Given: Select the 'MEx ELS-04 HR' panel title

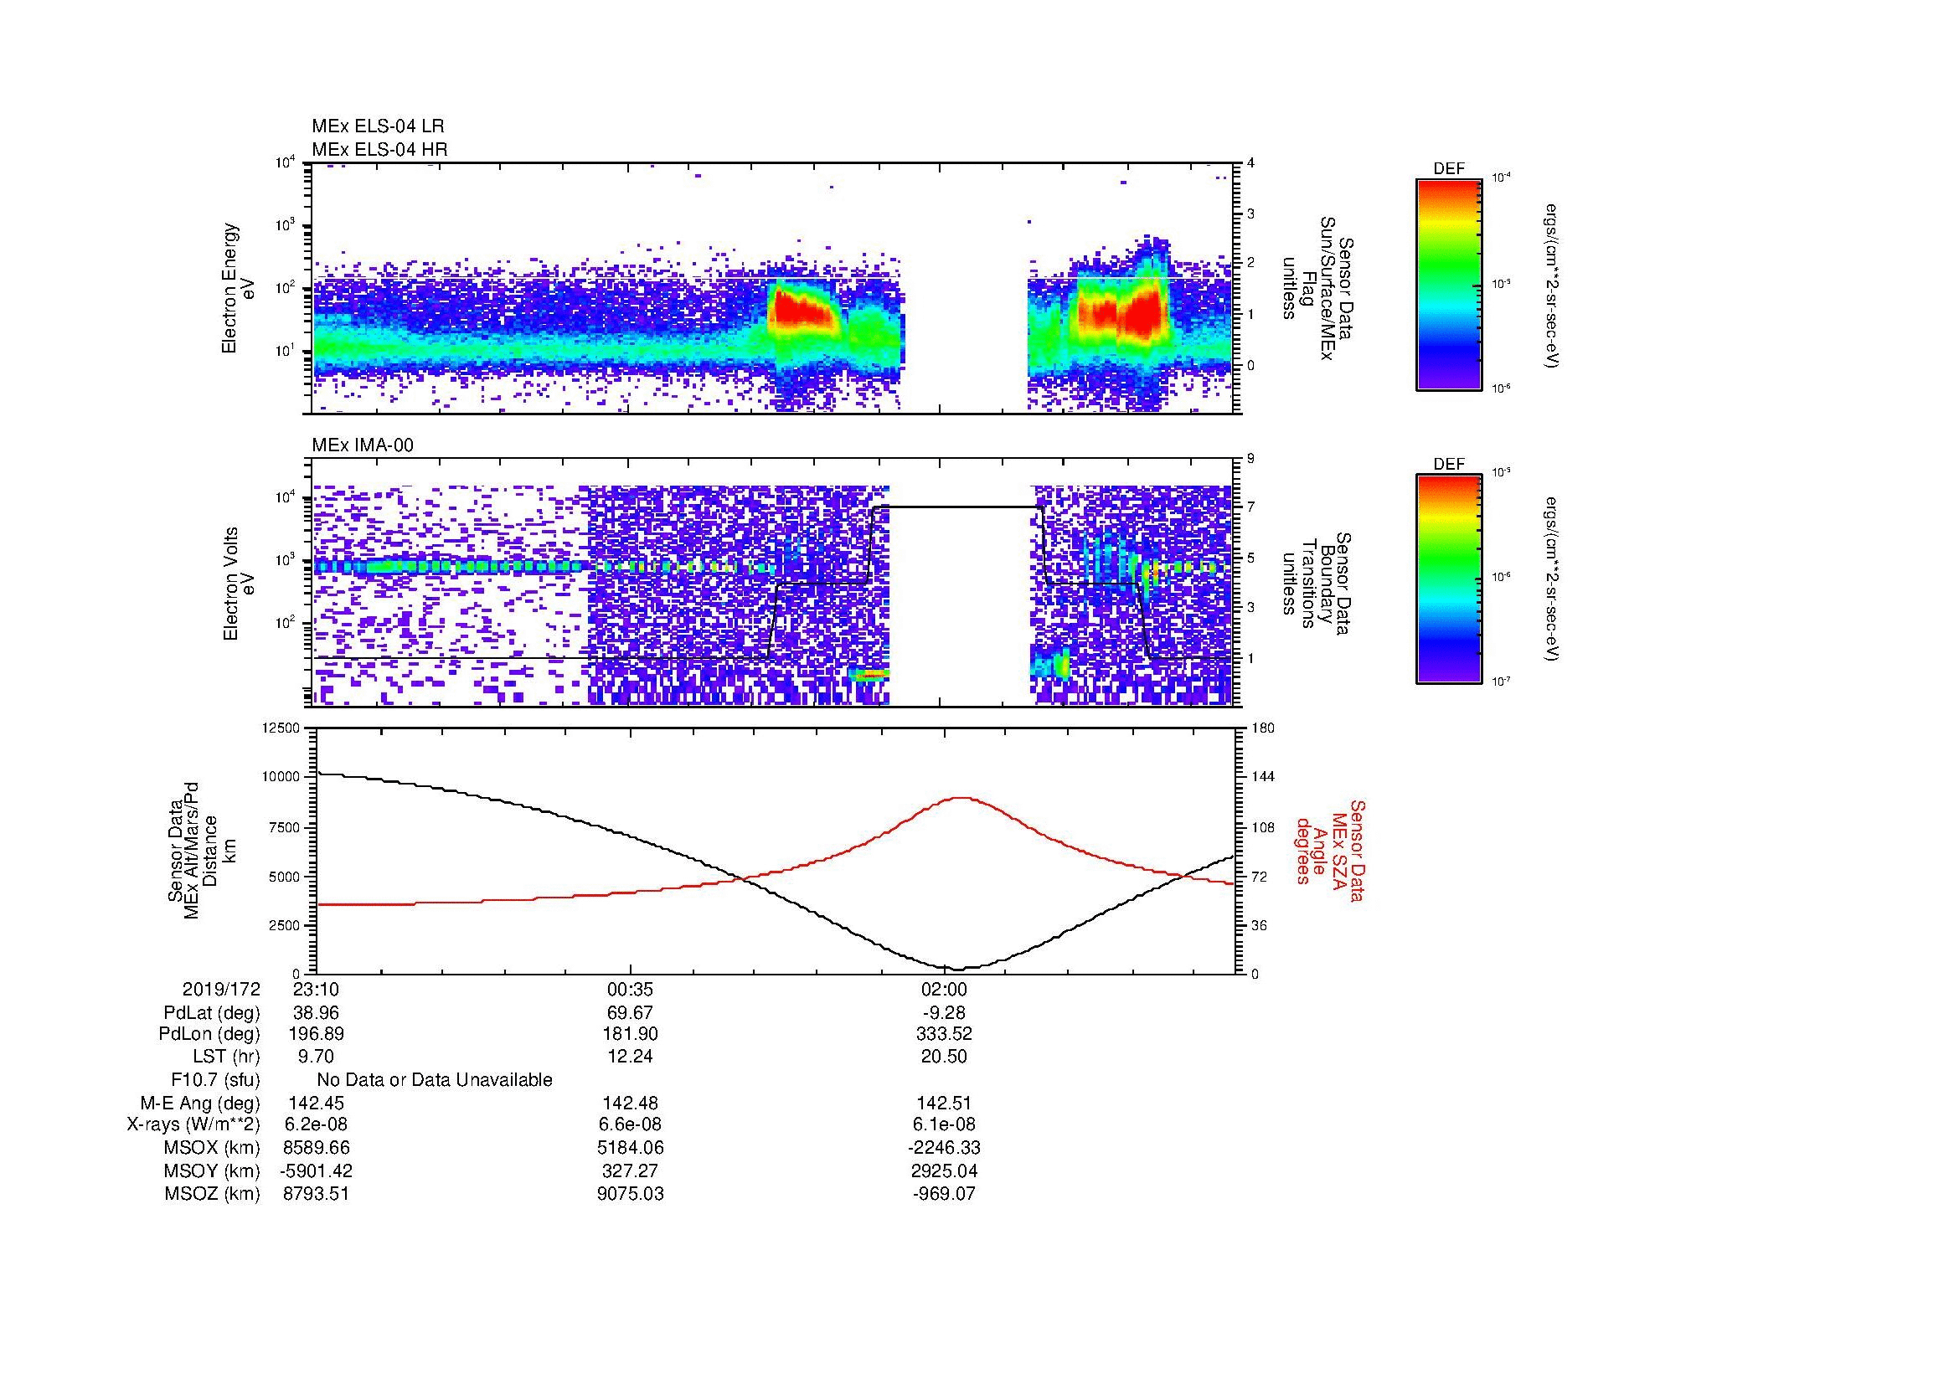Looking at the screenshot, I should [x=379, y=149].
